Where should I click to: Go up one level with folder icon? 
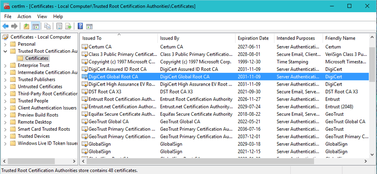(x=27, y=26)
